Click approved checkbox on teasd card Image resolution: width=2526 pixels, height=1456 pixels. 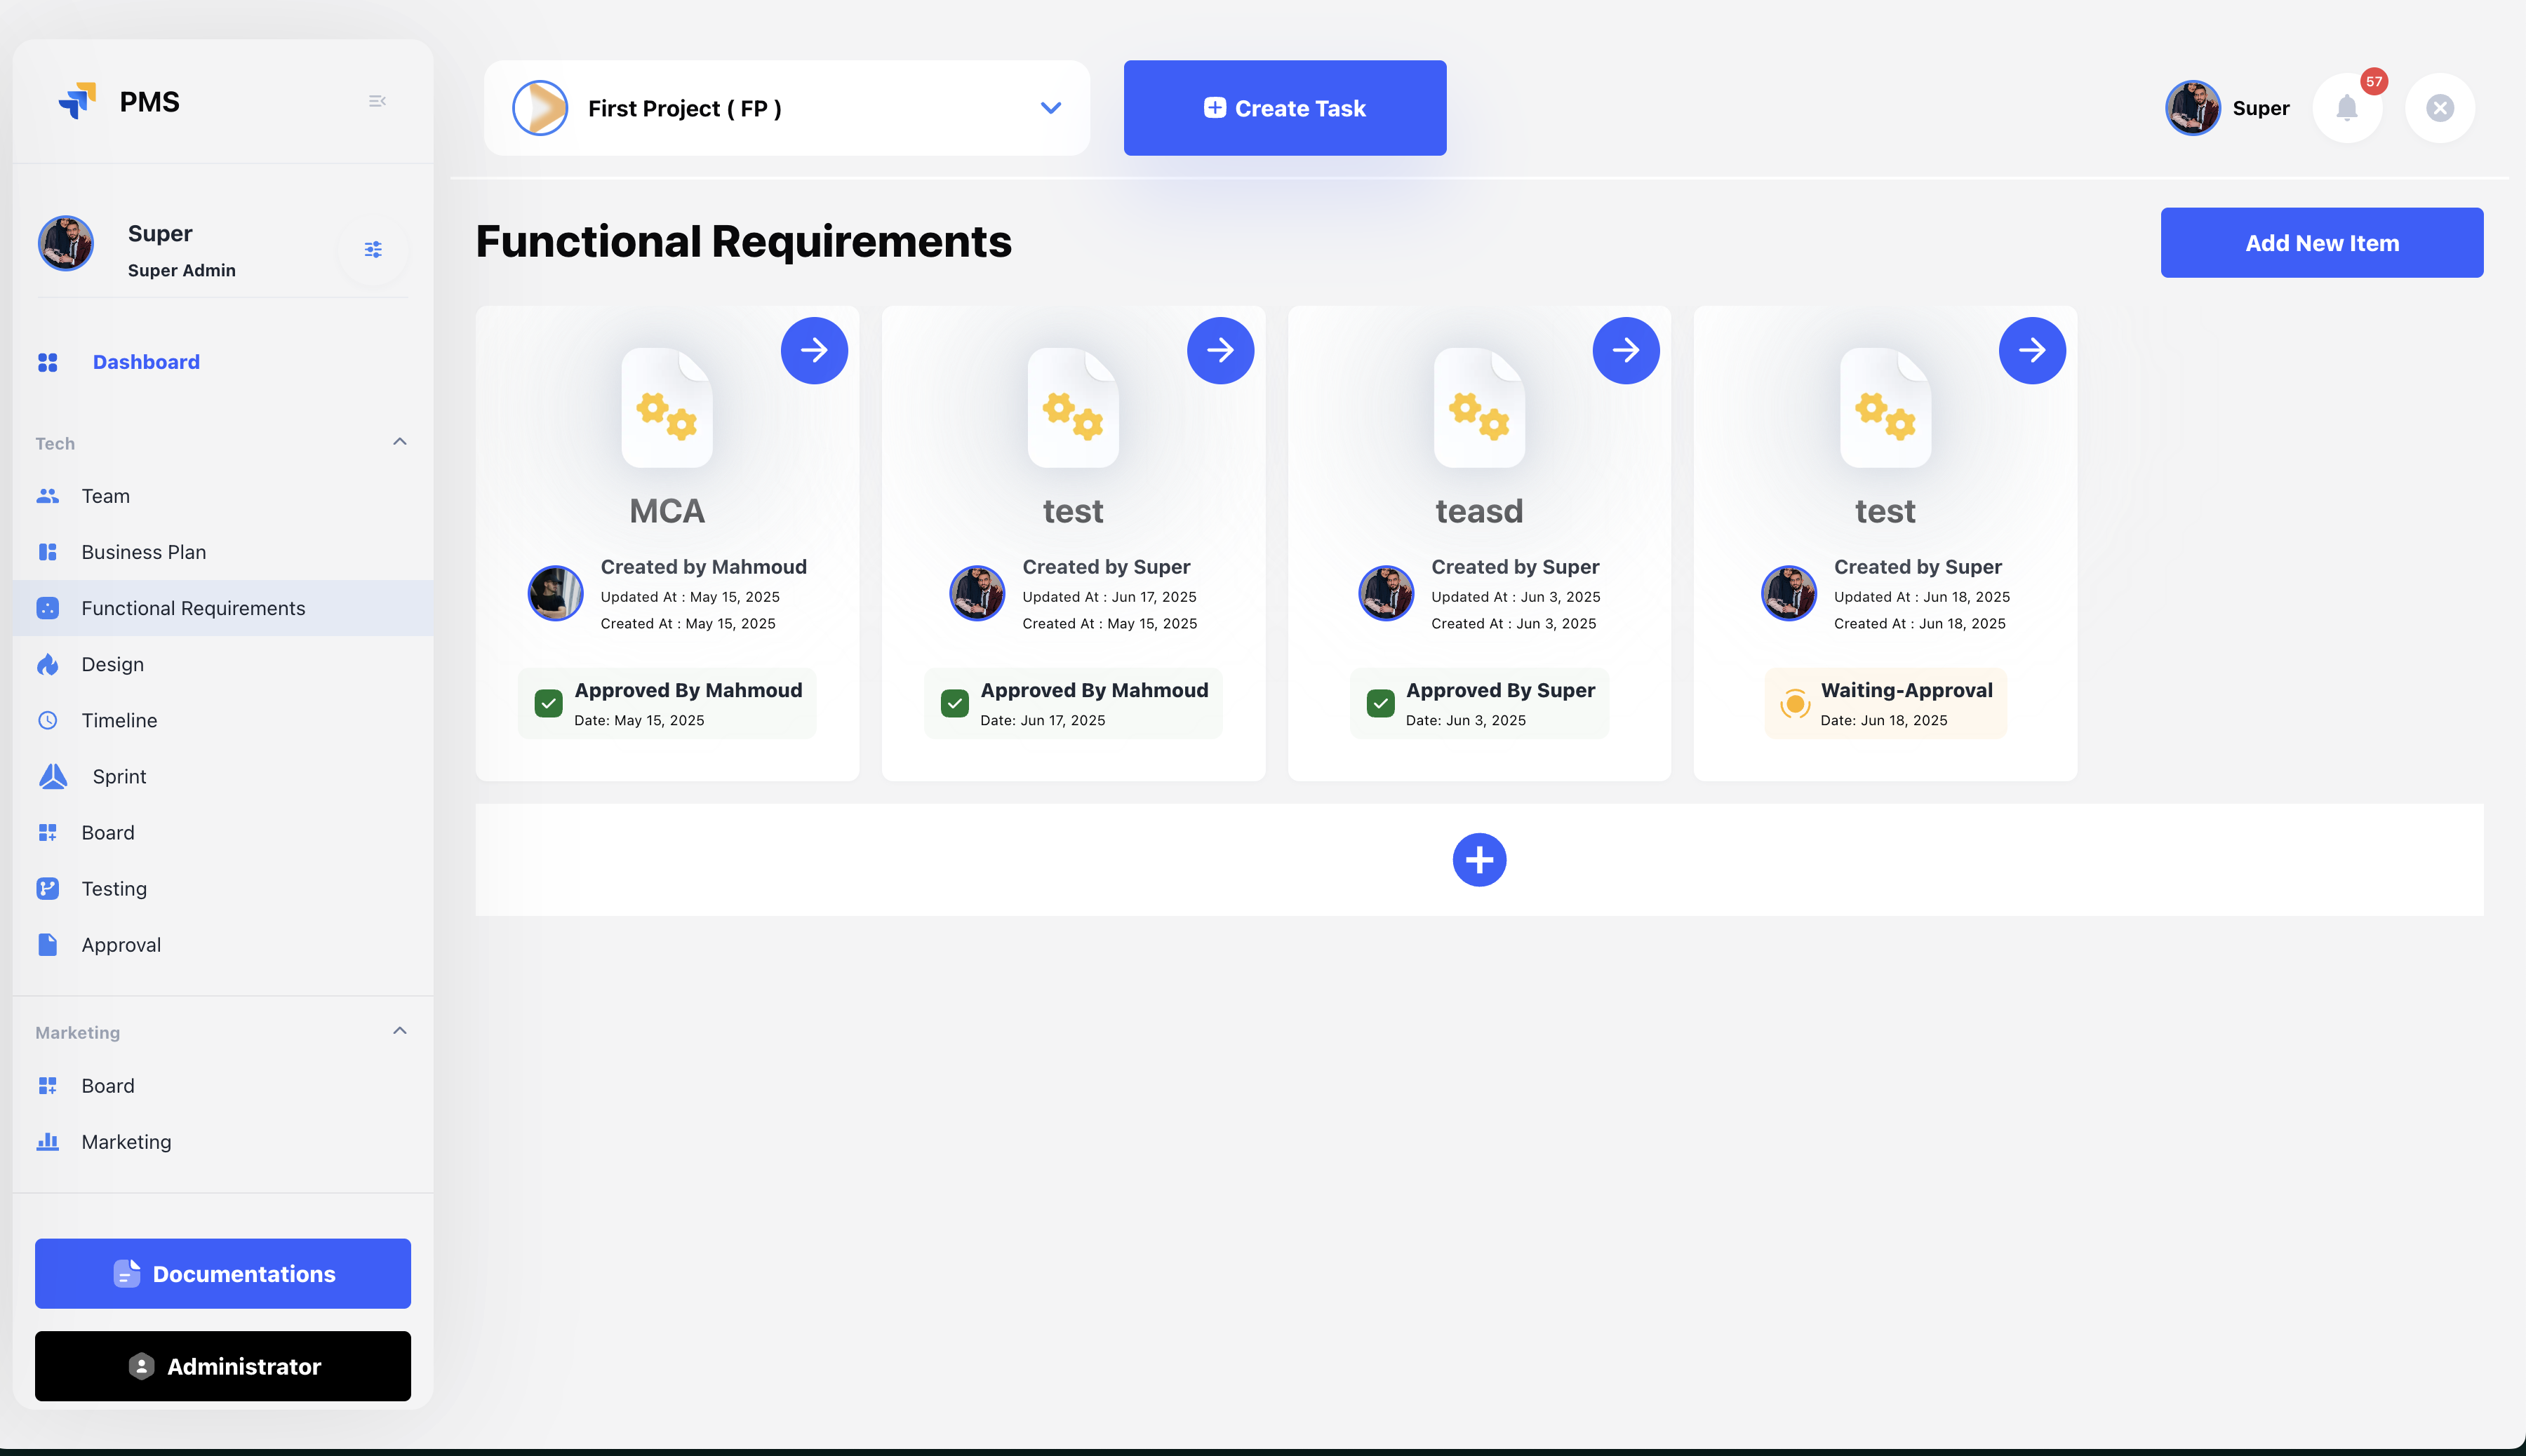pos(1381,703)
